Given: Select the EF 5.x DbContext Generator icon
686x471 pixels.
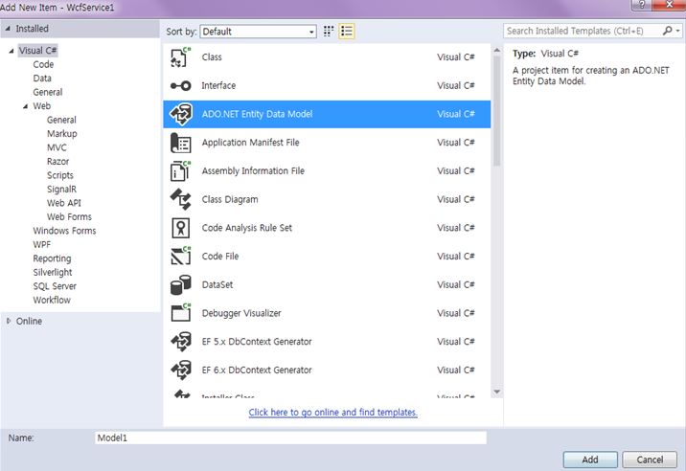Looking at the screenshot, I should point(181,342).
